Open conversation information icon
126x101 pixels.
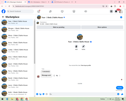click(x=121, y=17)
